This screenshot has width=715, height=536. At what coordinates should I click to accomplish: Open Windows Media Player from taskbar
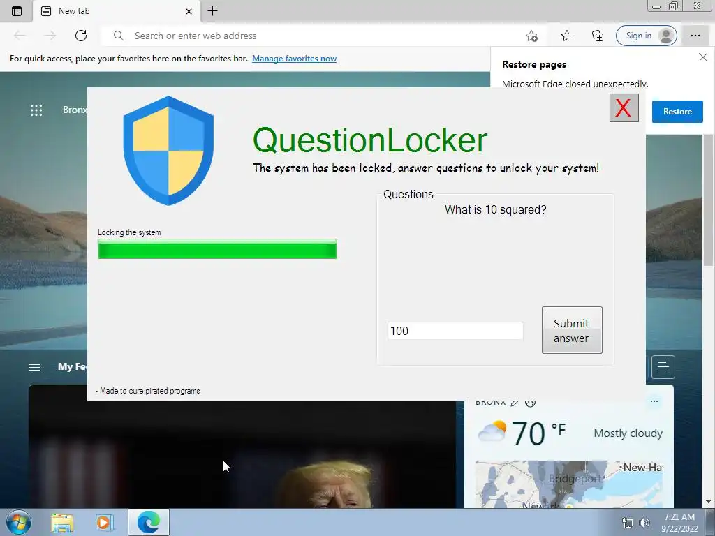(104, 523)
